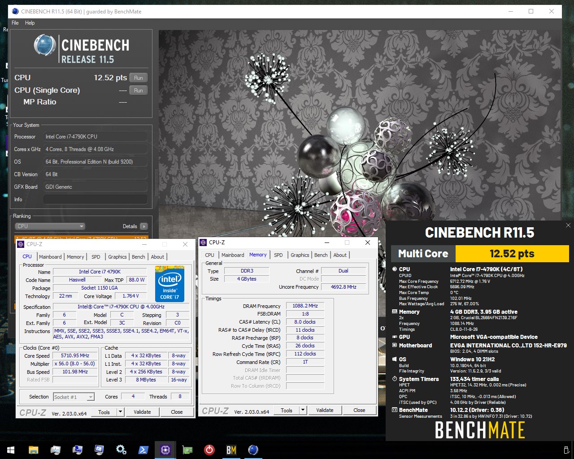Select Bench tab in right CPU-Z window
The image size is (574, 459).
coord(321,255)
